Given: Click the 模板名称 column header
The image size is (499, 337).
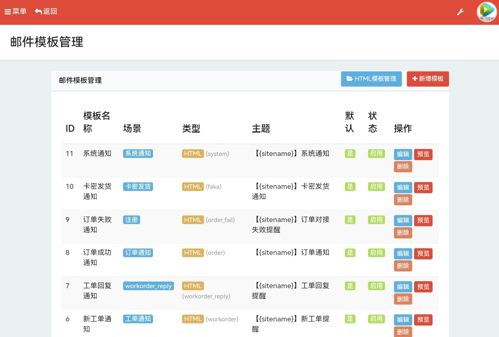Looking at the screenshot, I should pos(97,122).
